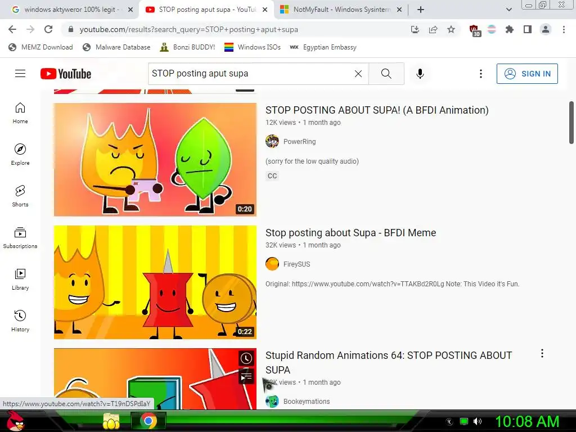Viewport: 576px width, 432px height.
Task: Open the Firey and Leafy video thumbnail
Action: coord(155,159)
